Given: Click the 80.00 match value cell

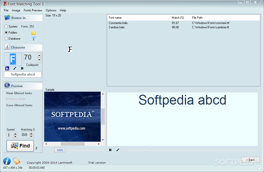Looking at the screenshot, I should pyautogui.click(x=175, y=27).
